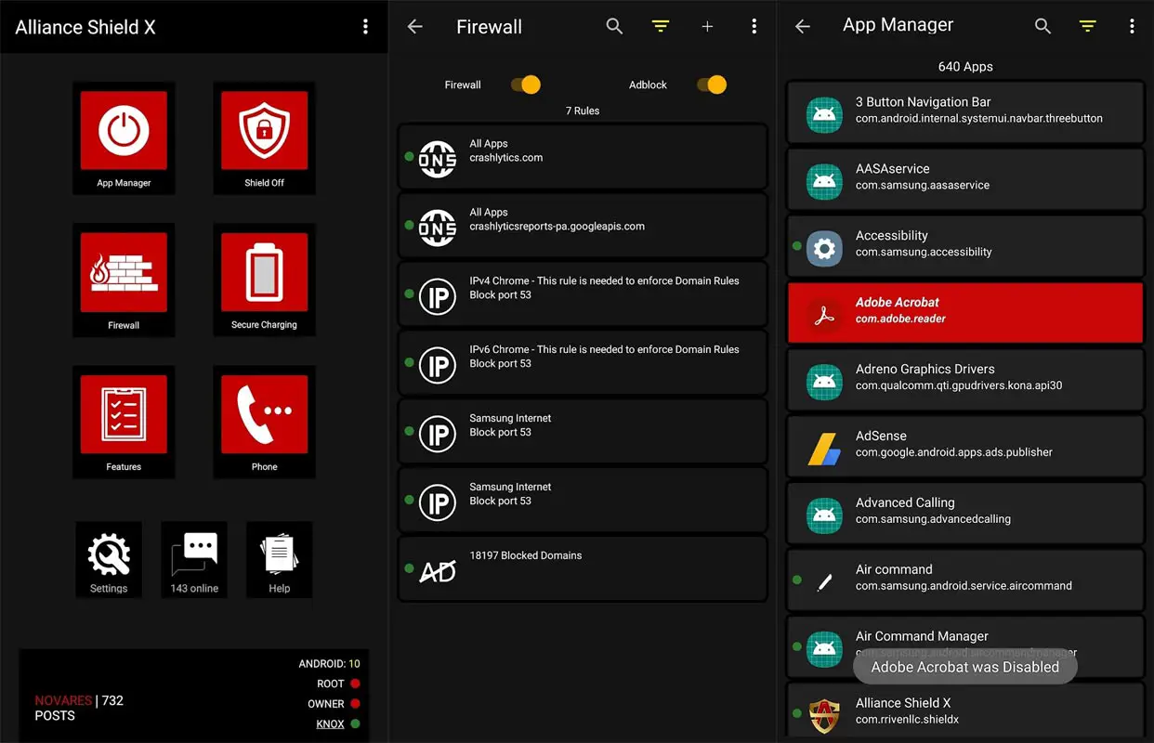Open IPv4 Chrome Block port 53 rule
Viewport: 1154px width, 743px height.
(583, 293)
